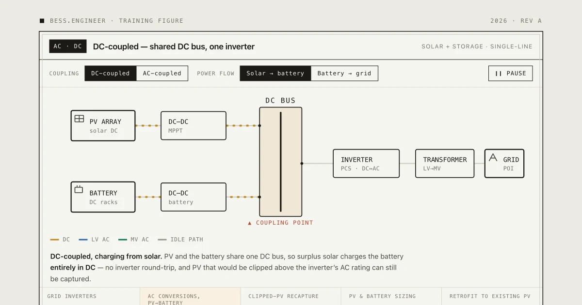
Task: Click the AC · DC badge in header
Action: [68, 46]
